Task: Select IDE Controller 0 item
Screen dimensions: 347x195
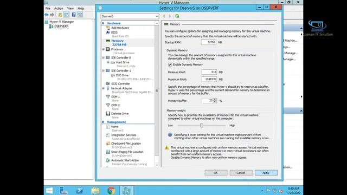Action: [x=121, y=58]
